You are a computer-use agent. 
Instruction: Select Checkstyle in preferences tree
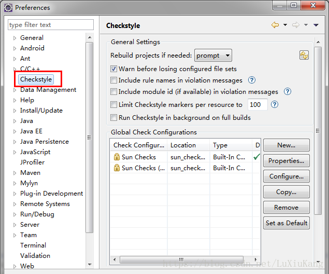point(36,79)
